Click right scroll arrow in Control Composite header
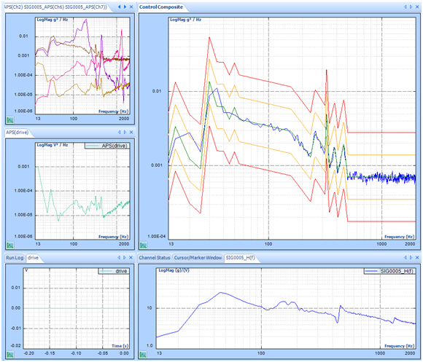This screenshot has width=423, height=362. (x=411, y=7)
